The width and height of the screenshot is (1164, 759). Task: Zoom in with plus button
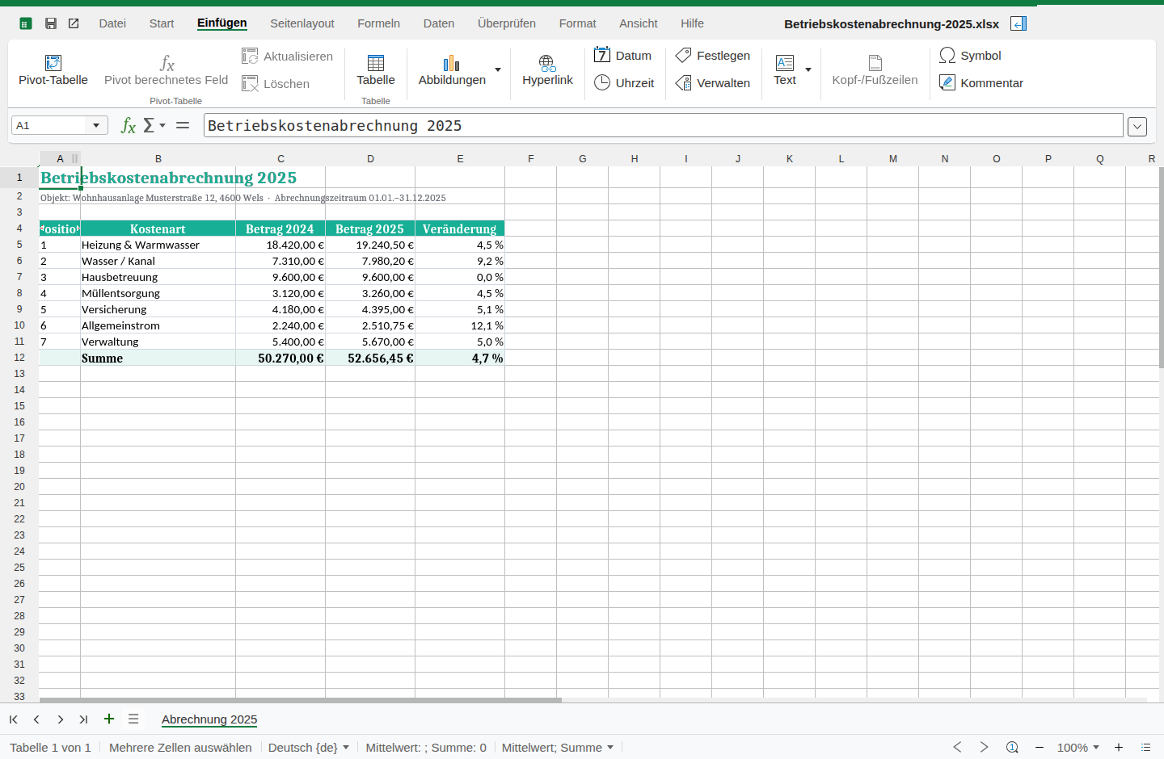1119,747
